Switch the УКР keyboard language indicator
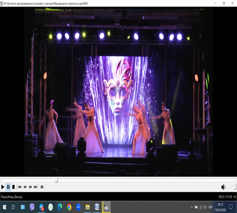The image size is (237, 213). (x=211, y=207)
